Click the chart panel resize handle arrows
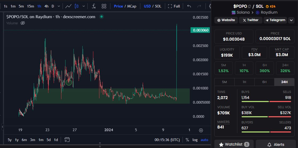Screen dimensions: 298x148 click(100, 145)
